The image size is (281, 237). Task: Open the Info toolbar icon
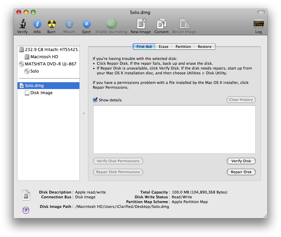tap(37, 24)
